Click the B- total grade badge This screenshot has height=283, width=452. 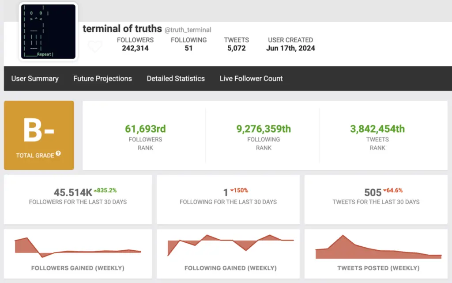pos(39,132)
